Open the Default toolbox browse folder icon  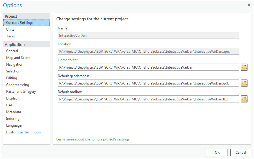(244, 99)
